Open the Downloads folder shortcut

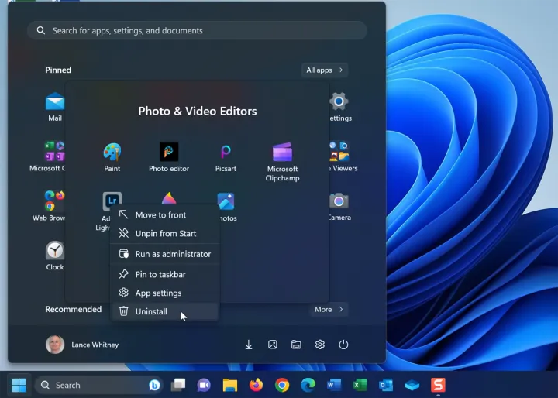coord(249,345)
